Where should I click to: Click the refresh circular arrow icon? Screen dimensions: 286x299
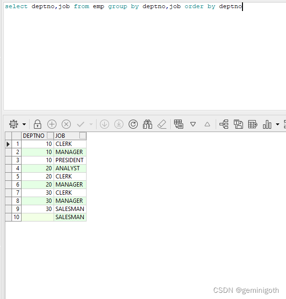(133, 124)
